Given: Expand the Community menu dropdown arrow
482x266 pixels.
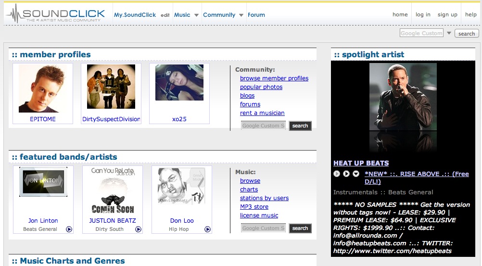Looking at the screenshot, I should pyautogui.click(x=241, y=15).
